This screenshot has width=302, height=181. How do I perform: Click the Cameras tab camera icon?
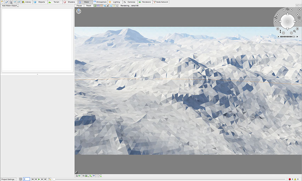[125, 2]
